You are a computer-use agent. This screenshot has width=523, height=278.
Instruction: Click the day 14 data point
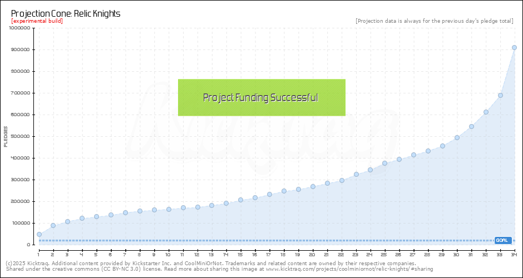coord(226,203)
